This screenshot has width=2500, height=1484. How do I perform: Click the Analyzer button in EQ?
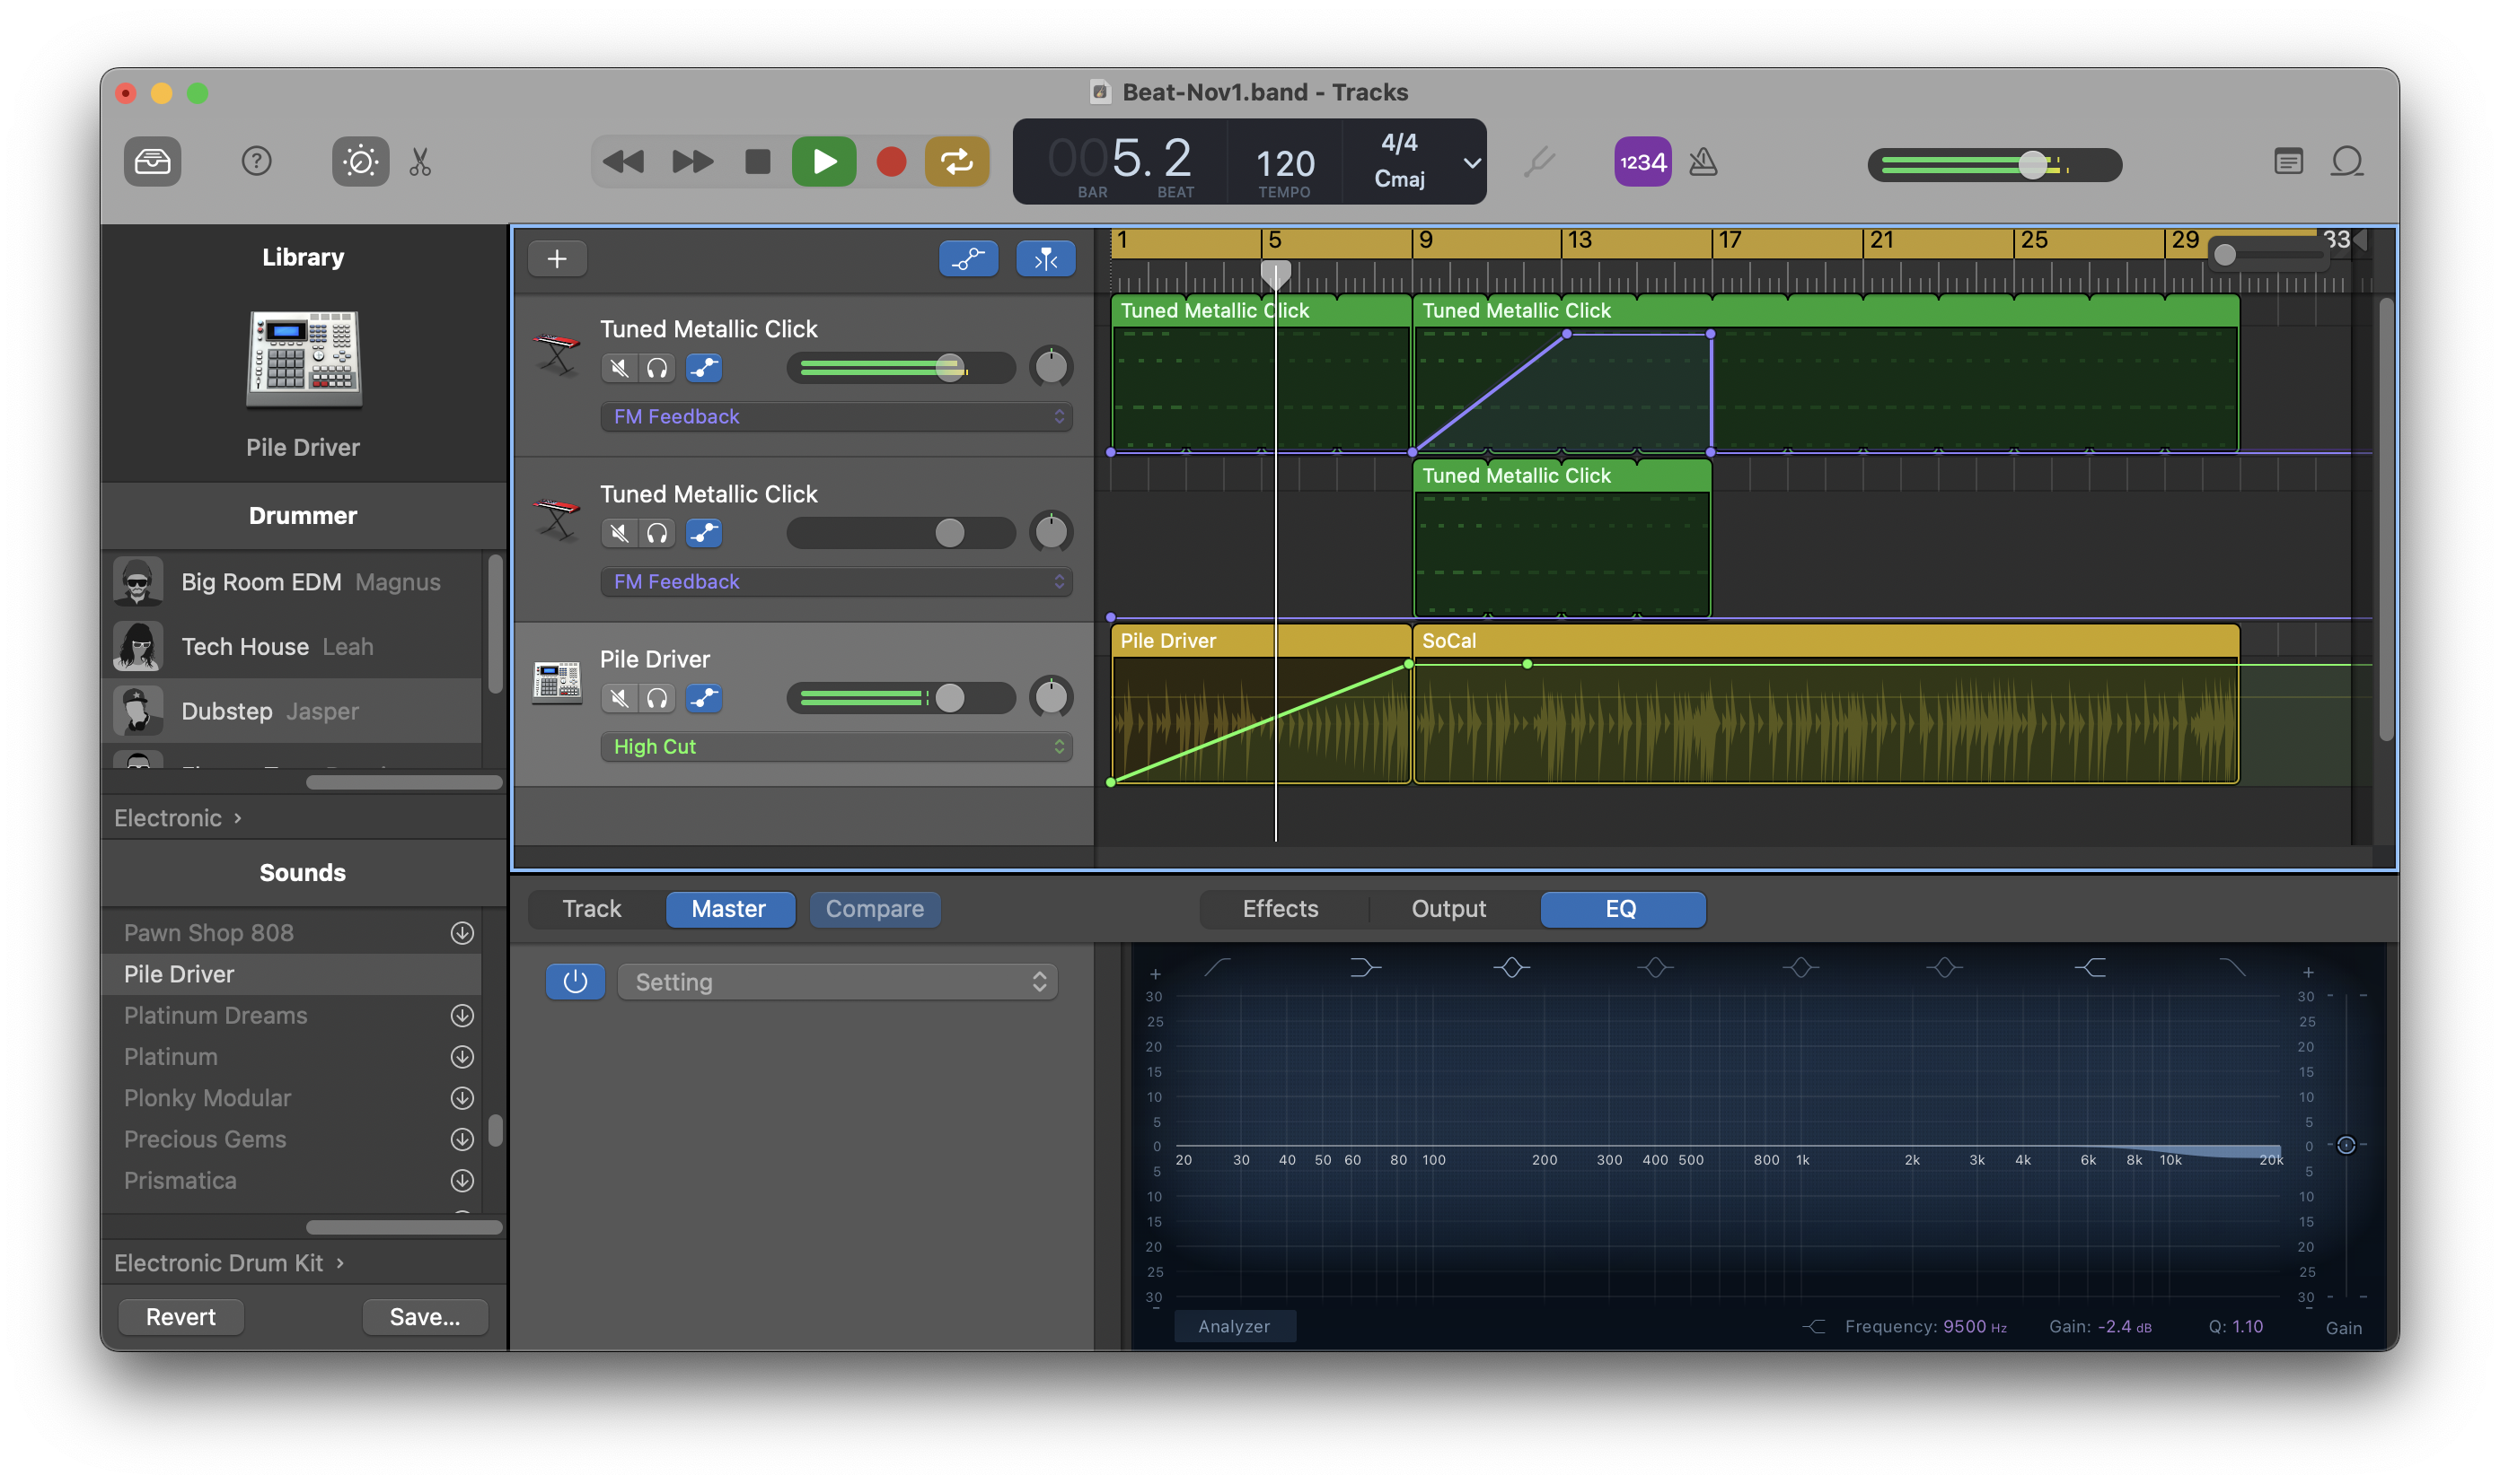(1234, 1326)
